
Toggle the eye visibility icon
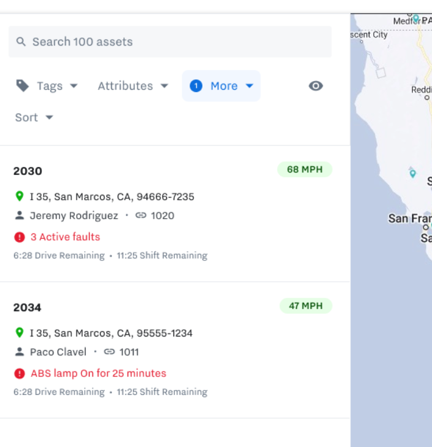[315, 86]
